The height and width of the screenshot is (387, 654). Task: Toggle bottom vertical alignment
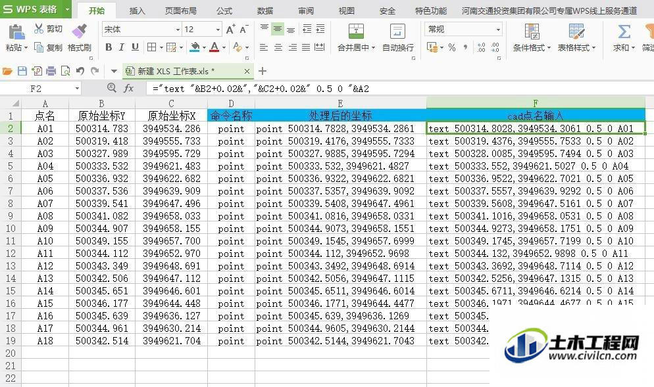pos(291,29)
